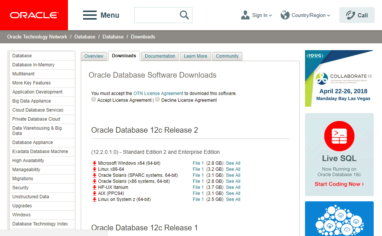Open the OTN License Agreement link
The height and width of the screenshot is (236, 382).
click(158, 93)
